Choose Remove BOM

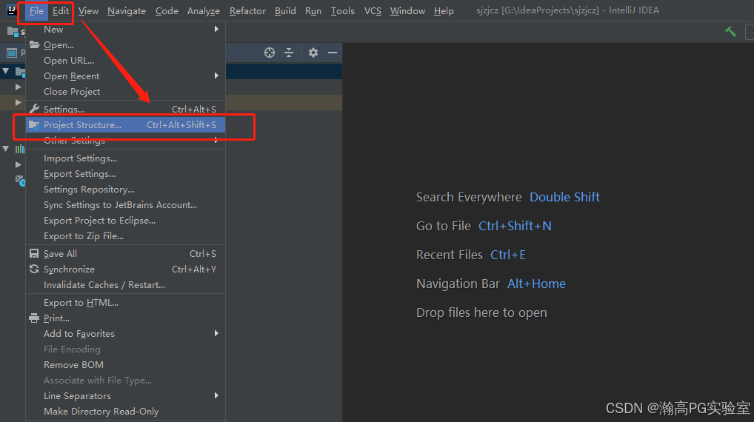click(125, 365)
